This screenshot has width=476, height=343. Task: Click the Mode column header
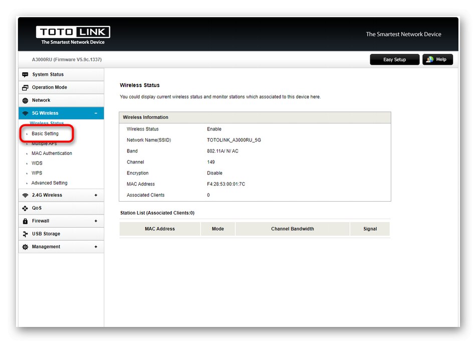[x=218, y=229]
